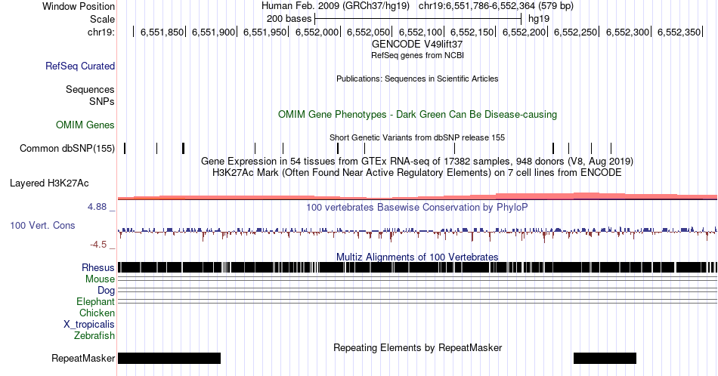
Task: Click the GTEx Gene Expression track title
Action: [x=417, y=161]
